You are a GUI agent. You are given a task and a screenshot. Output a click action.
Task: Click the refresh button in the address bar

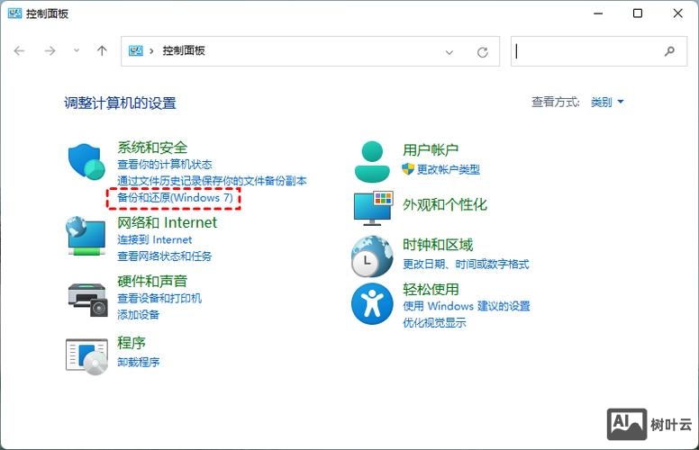[x=482, y=52]
